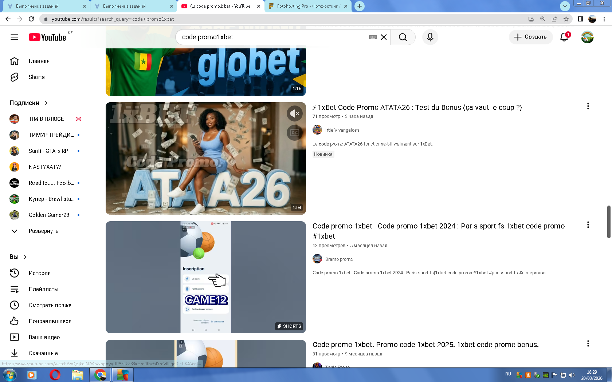Expand the Подписки section arrow
Screen dimensions: 612x382
point(46,103)
